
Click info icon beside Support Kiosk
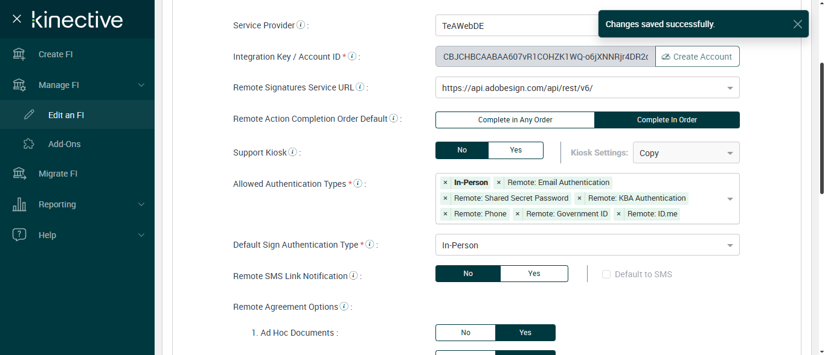(293, 152)
